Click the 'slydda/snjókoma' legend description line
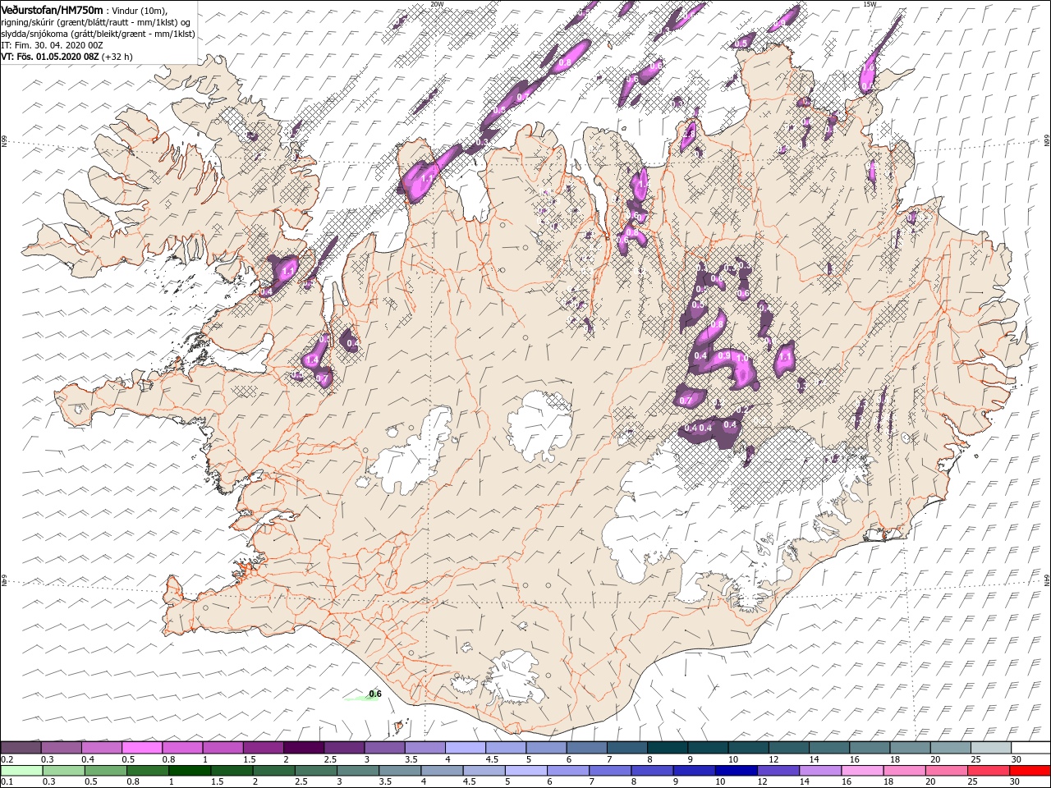 98,34
